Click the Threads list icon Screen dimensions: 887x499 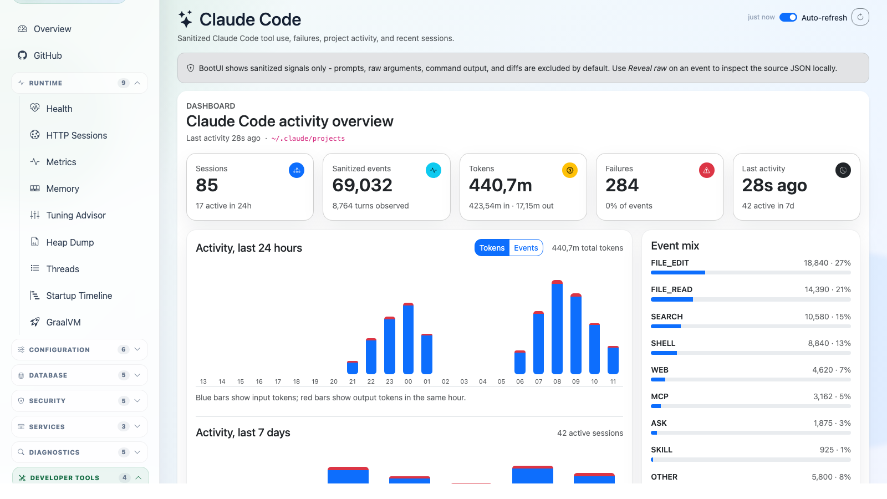[x=35, y=268]
